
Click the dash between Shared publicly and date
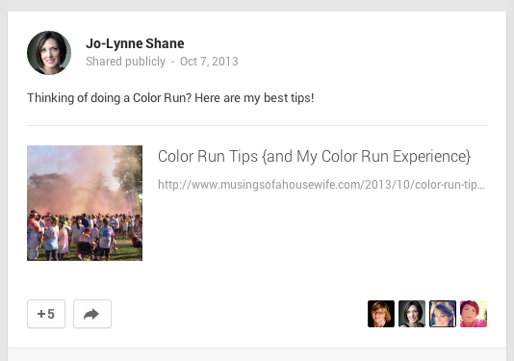[x=172, y=62]
